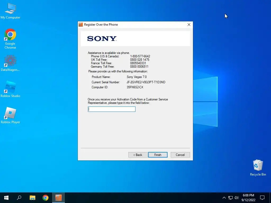Open volume control in system tray
Image resolution: width=271 pixels, height=203 pixels.
[237, 198]
